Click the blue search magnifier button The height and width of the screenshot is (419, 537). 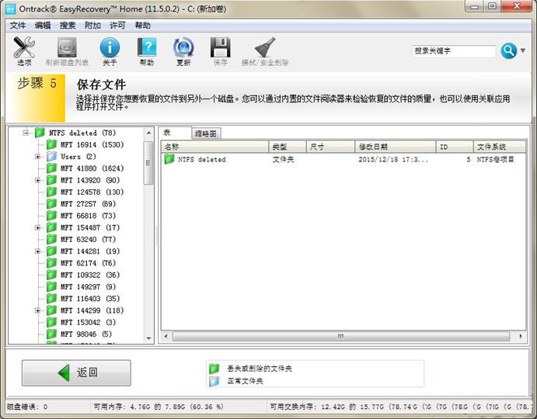[x=508, y=51]
